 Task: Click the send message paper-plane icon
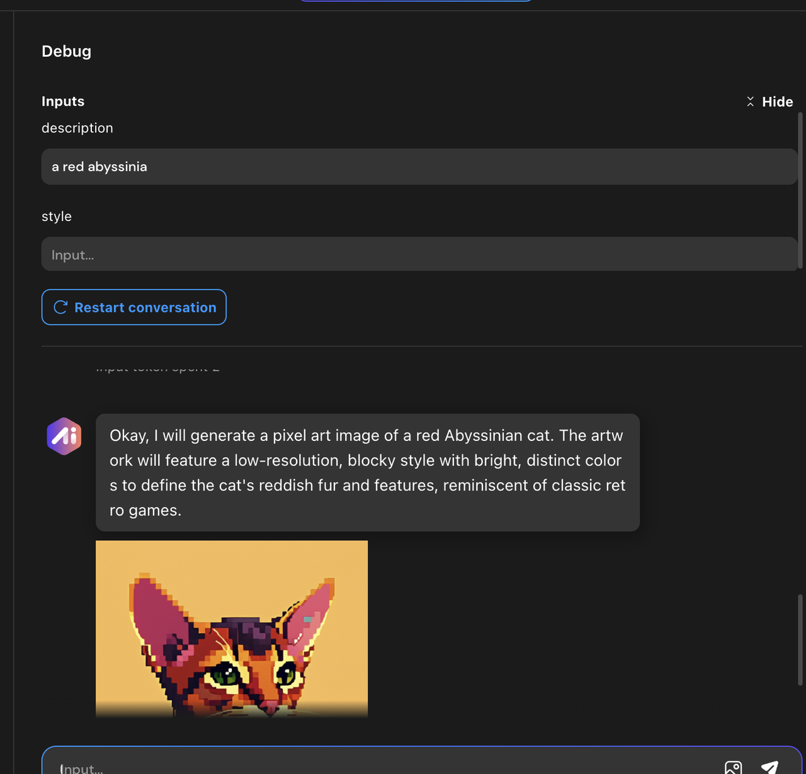coord(769,767)
